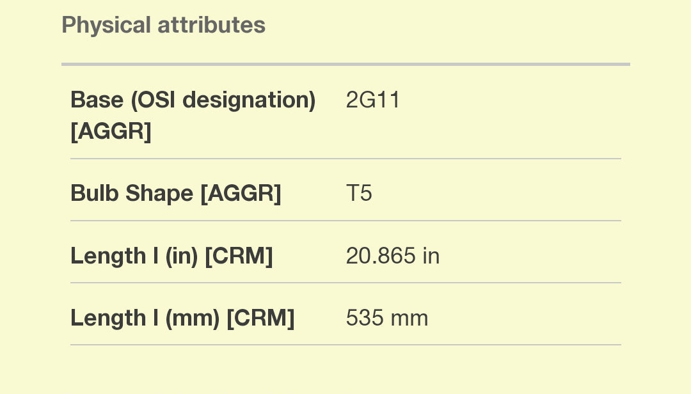Click the [CRM] tag in the millimeter row
Screen dimensions: 691x394
click(x=260, y=318)
